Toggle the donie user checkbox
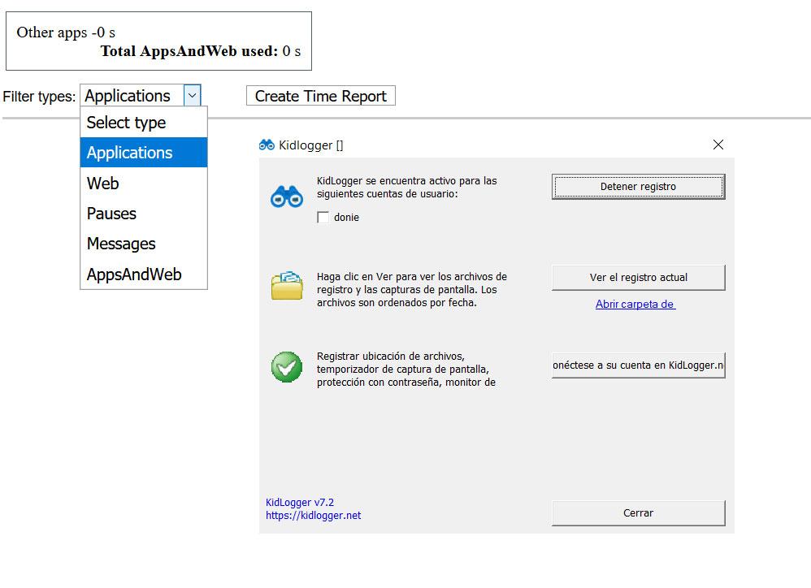This screenshot has width=811, height=588. 323,217
